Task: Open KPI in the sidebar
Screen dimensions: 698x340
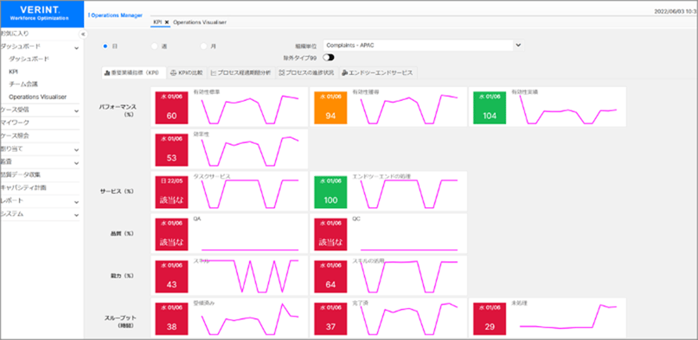Action: 13,72
